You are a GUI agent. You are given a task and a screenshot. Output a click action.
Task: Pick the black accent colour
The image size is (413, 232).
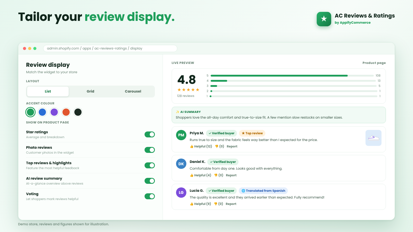[x=78, y=112]
